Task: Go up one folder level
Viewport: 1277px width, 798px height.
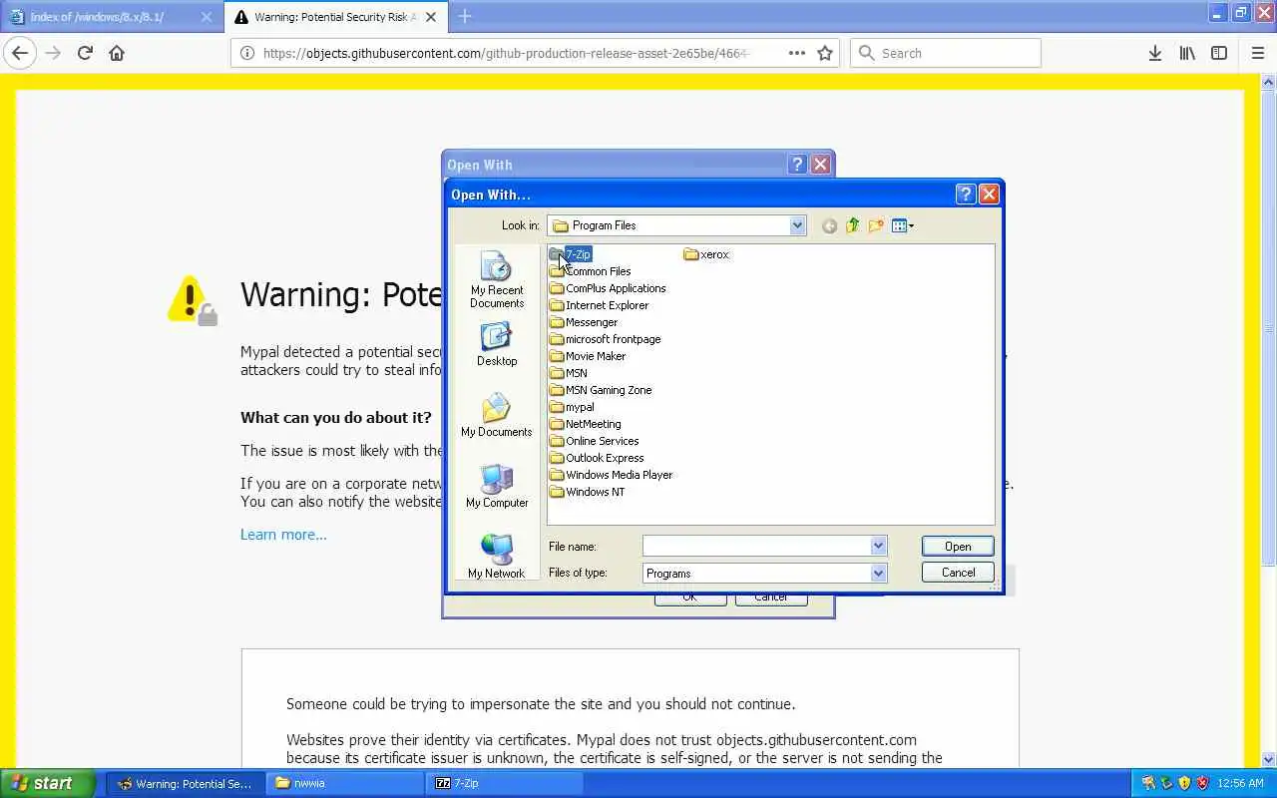Action: pyautogui.click(x=852, y=225)
